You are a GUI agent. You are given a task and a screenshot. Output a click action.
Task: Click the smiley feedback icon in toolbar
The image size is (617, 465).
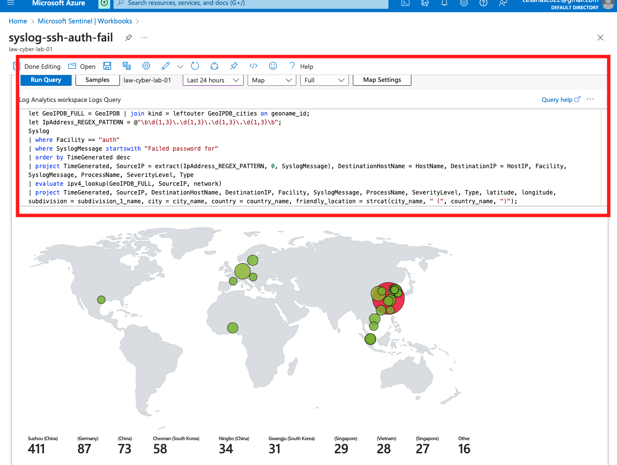pyautogui.click(x=273, y=66)
